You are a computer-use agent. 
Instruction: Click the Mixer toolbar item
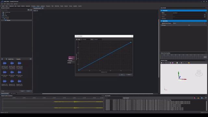point(6,6)
